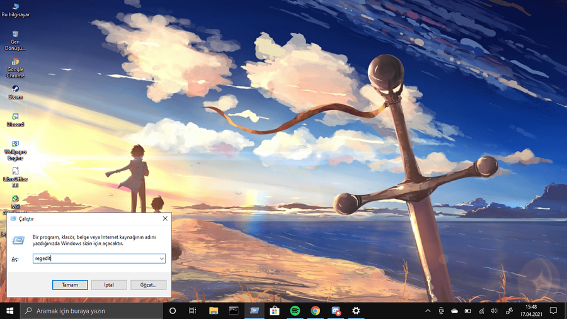Open Bu bilgisayar desktop icon

pyautogui.click(x=15, y=10)
